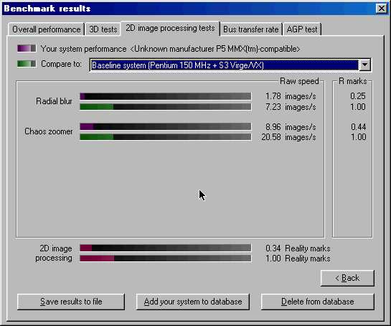Click the Back button
Screen dimensions: 391x326
(x=347, y=278)
